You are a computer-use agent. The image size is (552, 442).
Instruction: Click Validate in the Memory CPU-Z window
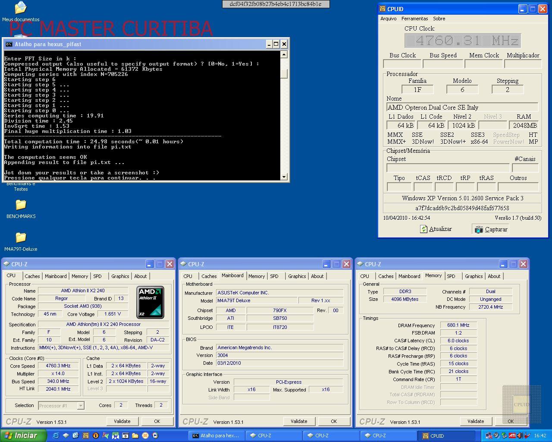[476, 421]
